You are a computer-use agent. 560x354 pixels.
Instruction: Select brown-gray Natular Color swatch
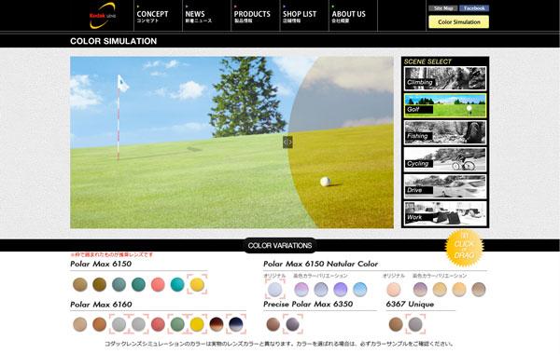click(x=479, y=289)
